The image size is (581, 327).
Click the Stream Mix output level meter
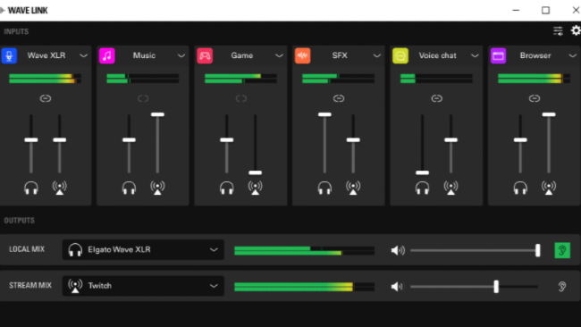pos(304,287)
